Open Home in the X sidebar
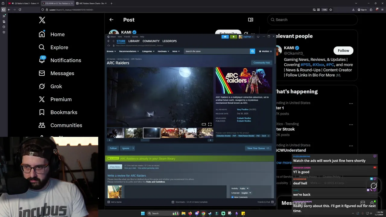Viewport: 386px width, 217px height. pos(52,34)
